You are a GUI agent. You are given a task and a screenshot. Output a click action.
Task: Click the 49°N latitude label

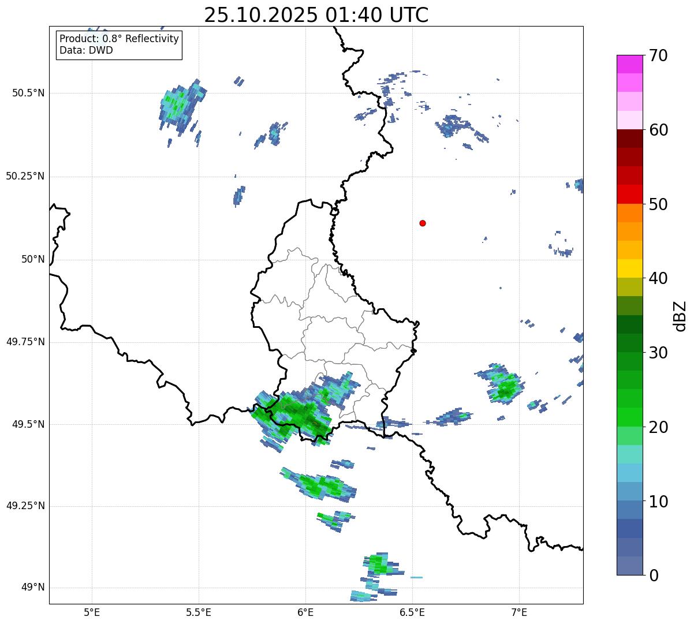[33, 588]
